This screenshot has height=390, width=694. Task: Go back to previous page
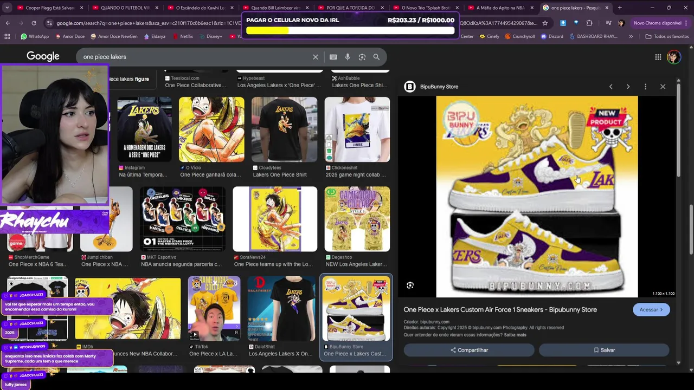tap(8, 23)
